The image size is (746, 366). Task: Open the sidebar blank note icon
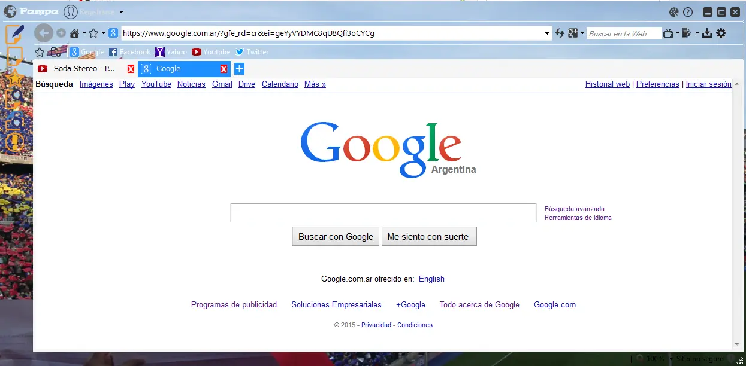(x=15, y=57)
